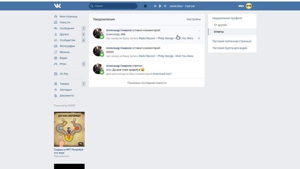Click the Сообщества communities icon
Viewport: 300px width, 169px height.
(x=56, y=40)
